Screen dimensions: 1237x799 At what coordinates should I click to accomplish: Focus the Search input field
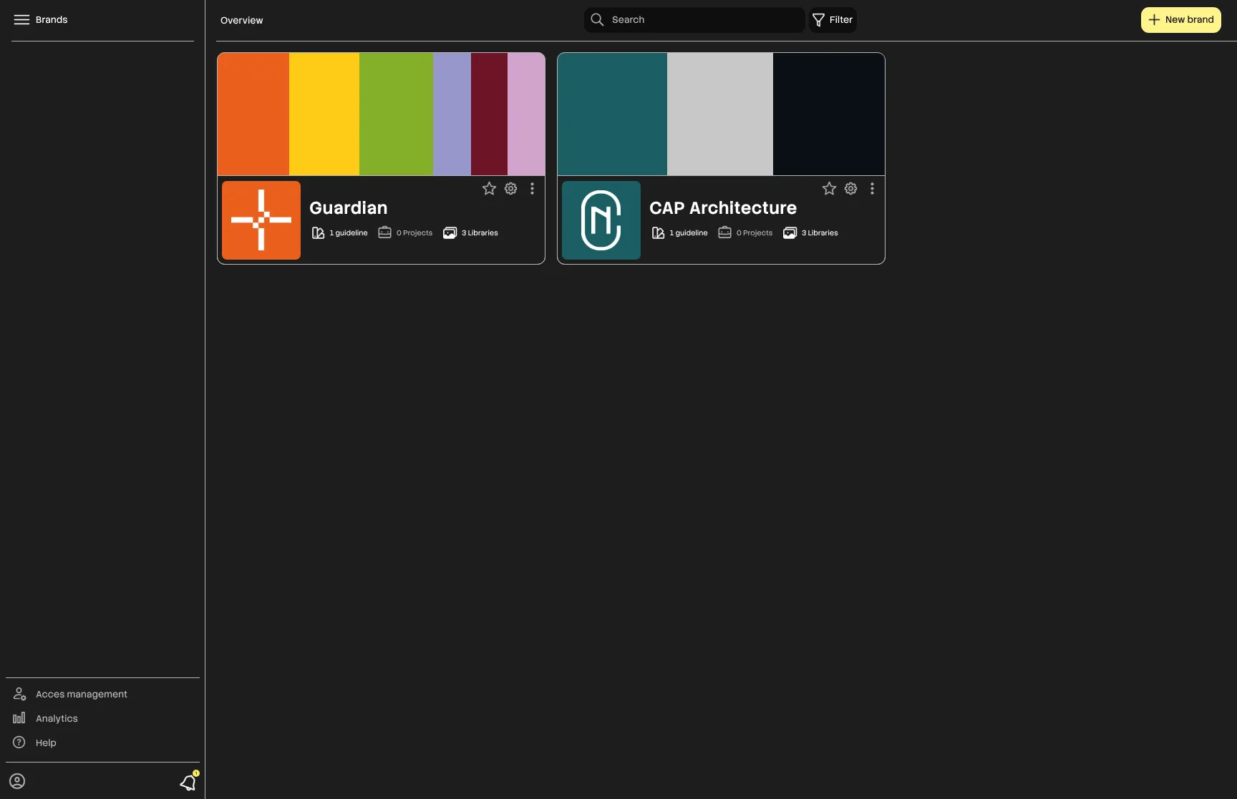click(694, 20)
